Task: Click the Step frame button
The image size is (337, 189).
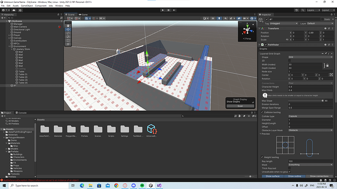Action: coord(174,10)
